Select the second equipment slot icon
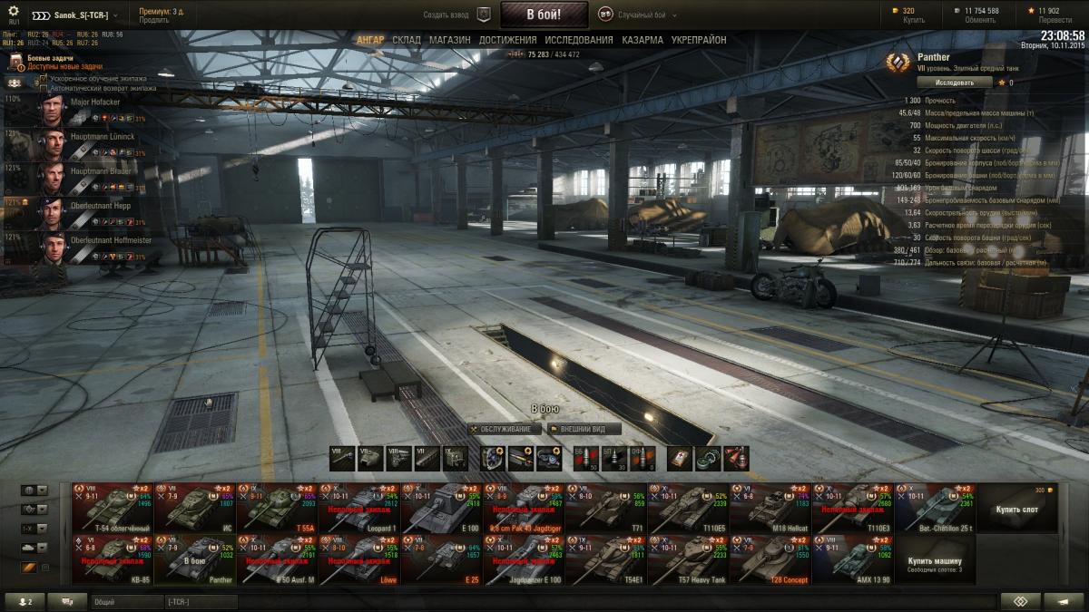This screenshot has height=612, width=1089. (521, 459)
